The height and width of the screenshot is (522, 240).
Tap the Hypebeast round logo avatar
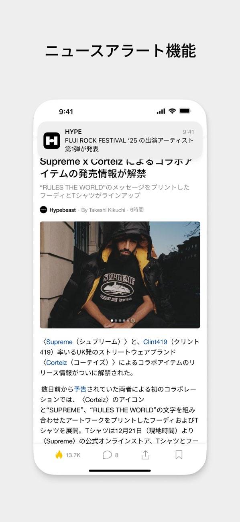pyautogui.click(x=43, y=210)
